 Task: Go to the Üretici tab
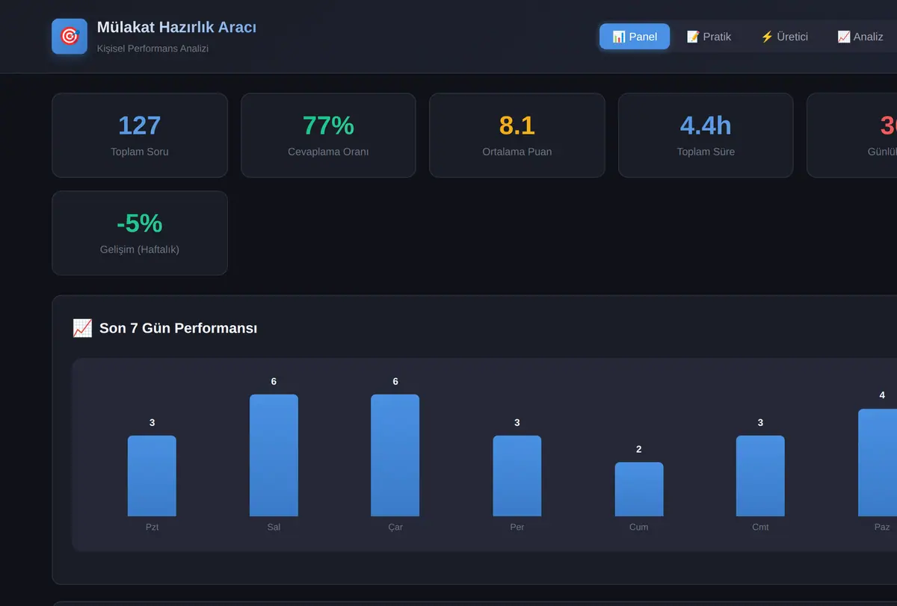click(784, 37)
